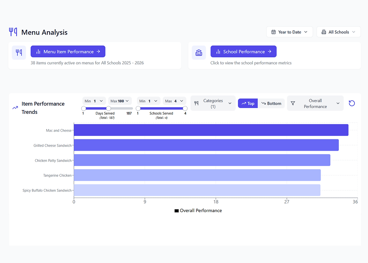
Task: Open the Overall Performance metric dropdown
Action: 315,103
